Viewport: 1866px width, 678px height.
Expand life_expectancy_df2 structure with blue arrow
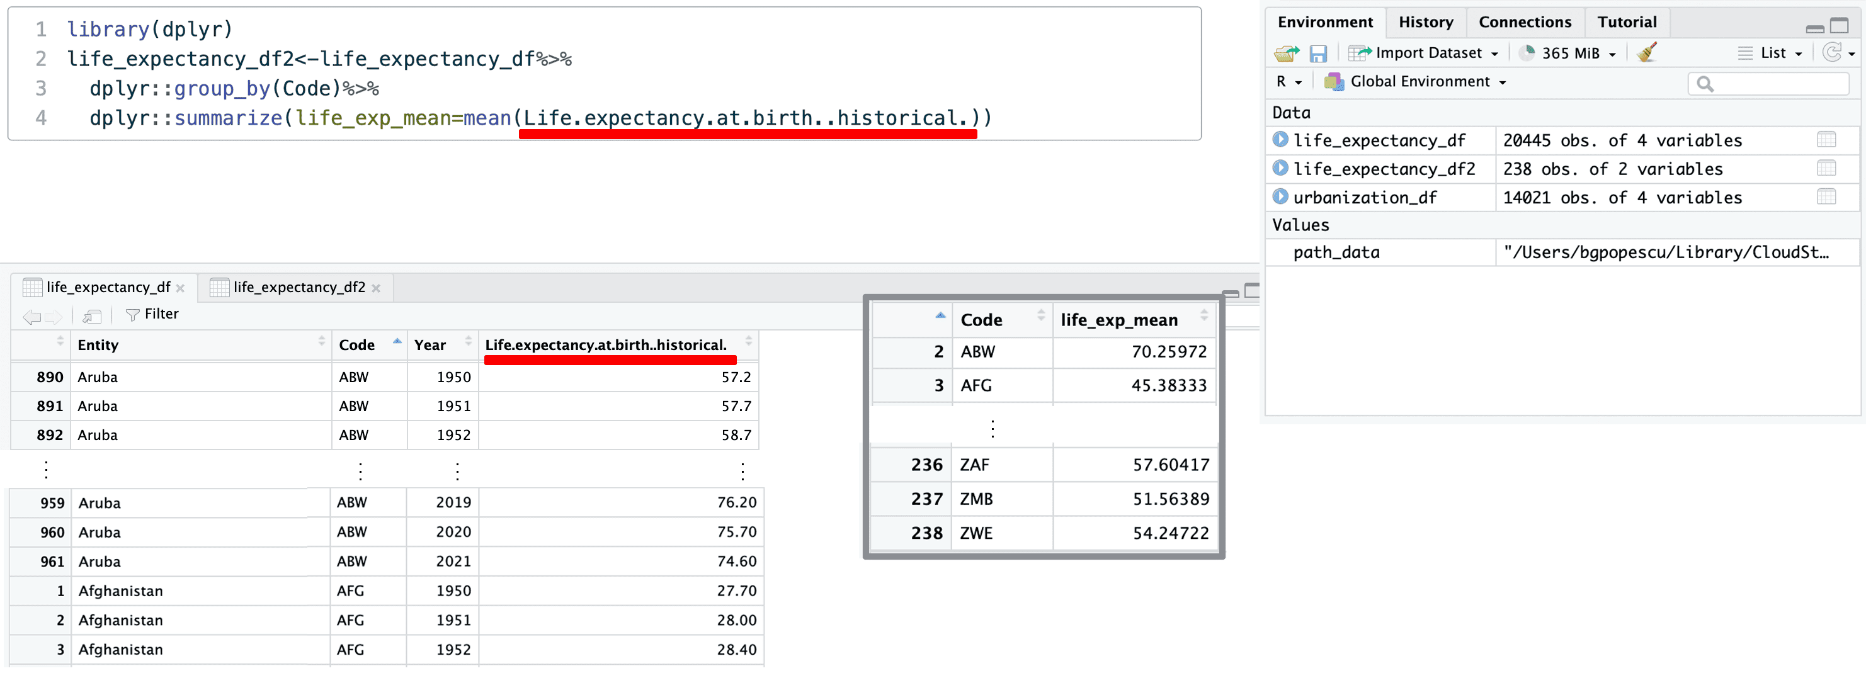1280,168
